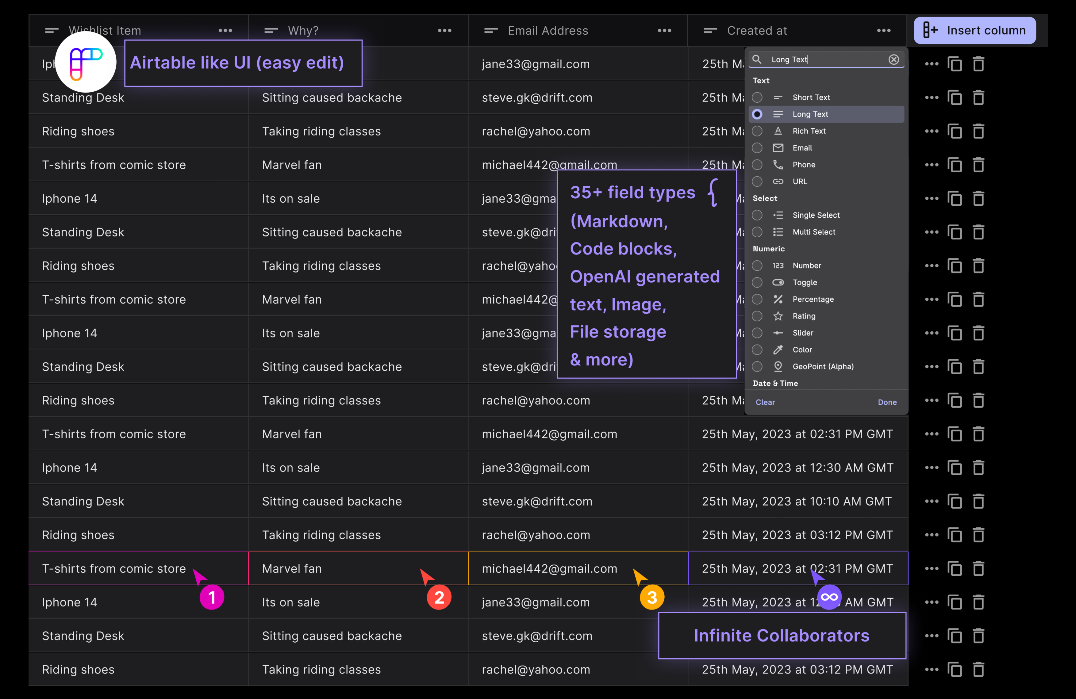Screen dimensions: 1076x699
Task: Duplicate the 12:30 AM Iphone 14 row
Action: (955, 468)
